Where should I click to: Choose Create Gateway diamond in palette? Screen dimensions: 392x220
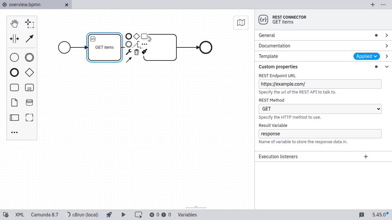[x=29, y=72]
